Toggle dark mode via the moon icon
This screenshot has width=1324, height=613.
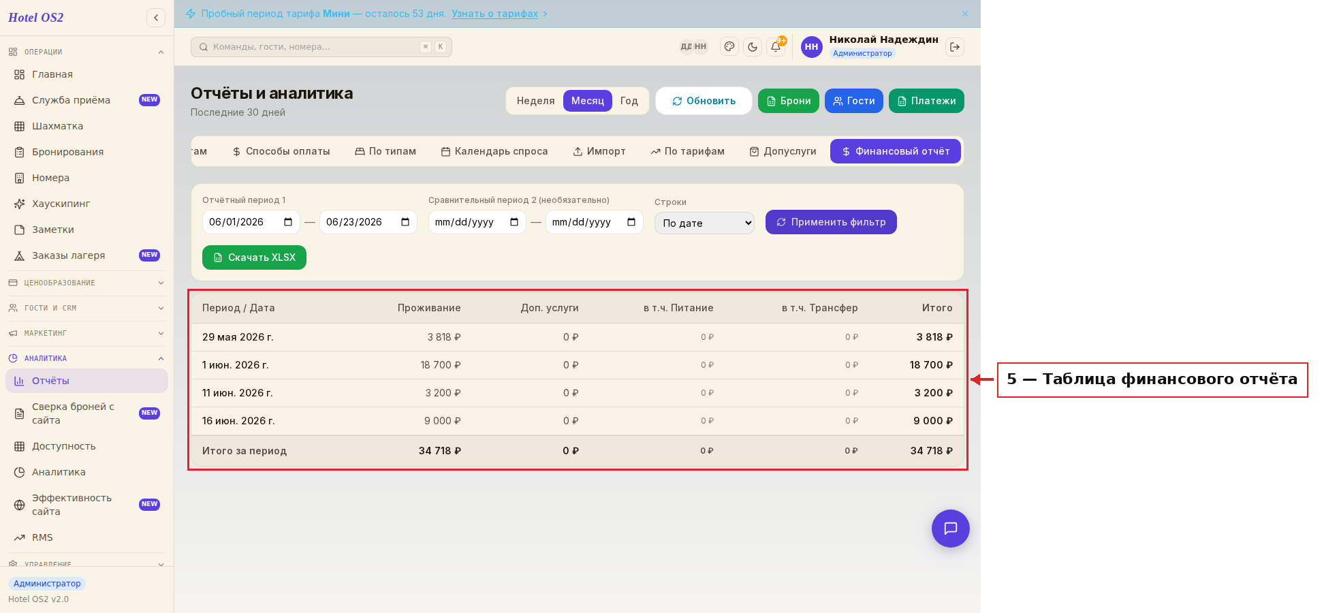753,47
